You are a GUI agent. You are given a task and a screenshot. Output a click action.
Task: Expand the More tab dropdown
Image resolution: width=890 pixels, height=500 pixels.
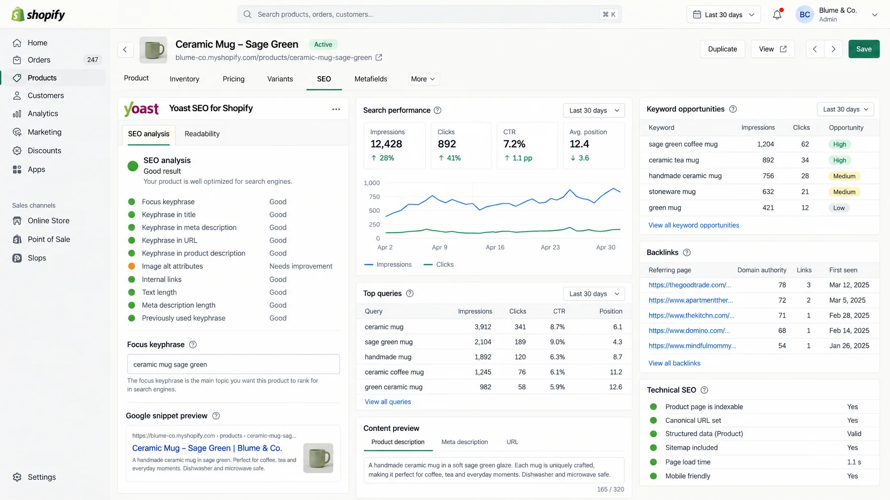[423, 79]
